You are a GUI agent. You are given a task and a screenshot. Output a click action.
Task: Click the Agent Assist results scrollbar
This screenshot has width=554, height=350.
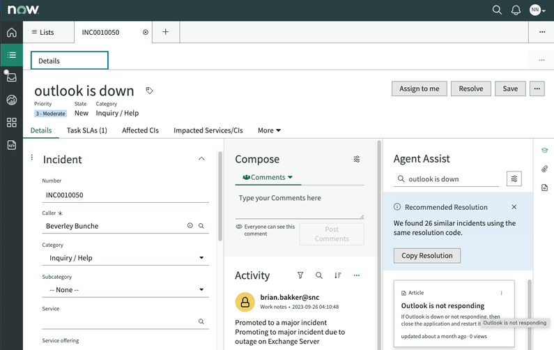[530, 314]
